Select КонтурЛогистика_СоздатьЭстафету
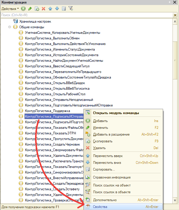 (52, 189)
